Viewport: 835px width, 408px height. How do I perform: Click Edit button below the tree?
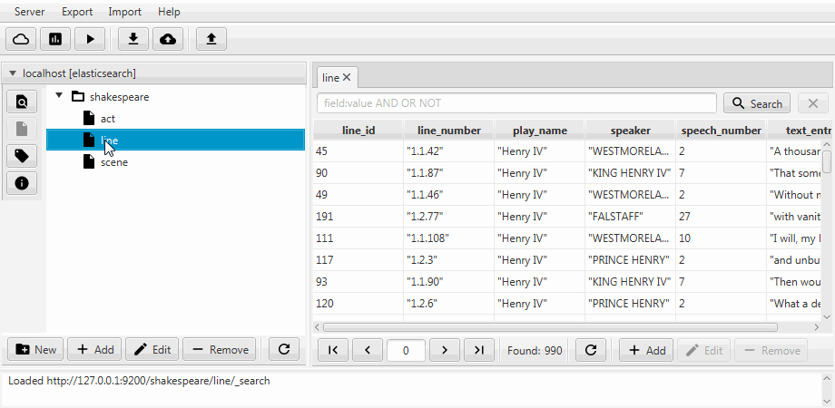(152, 349)
